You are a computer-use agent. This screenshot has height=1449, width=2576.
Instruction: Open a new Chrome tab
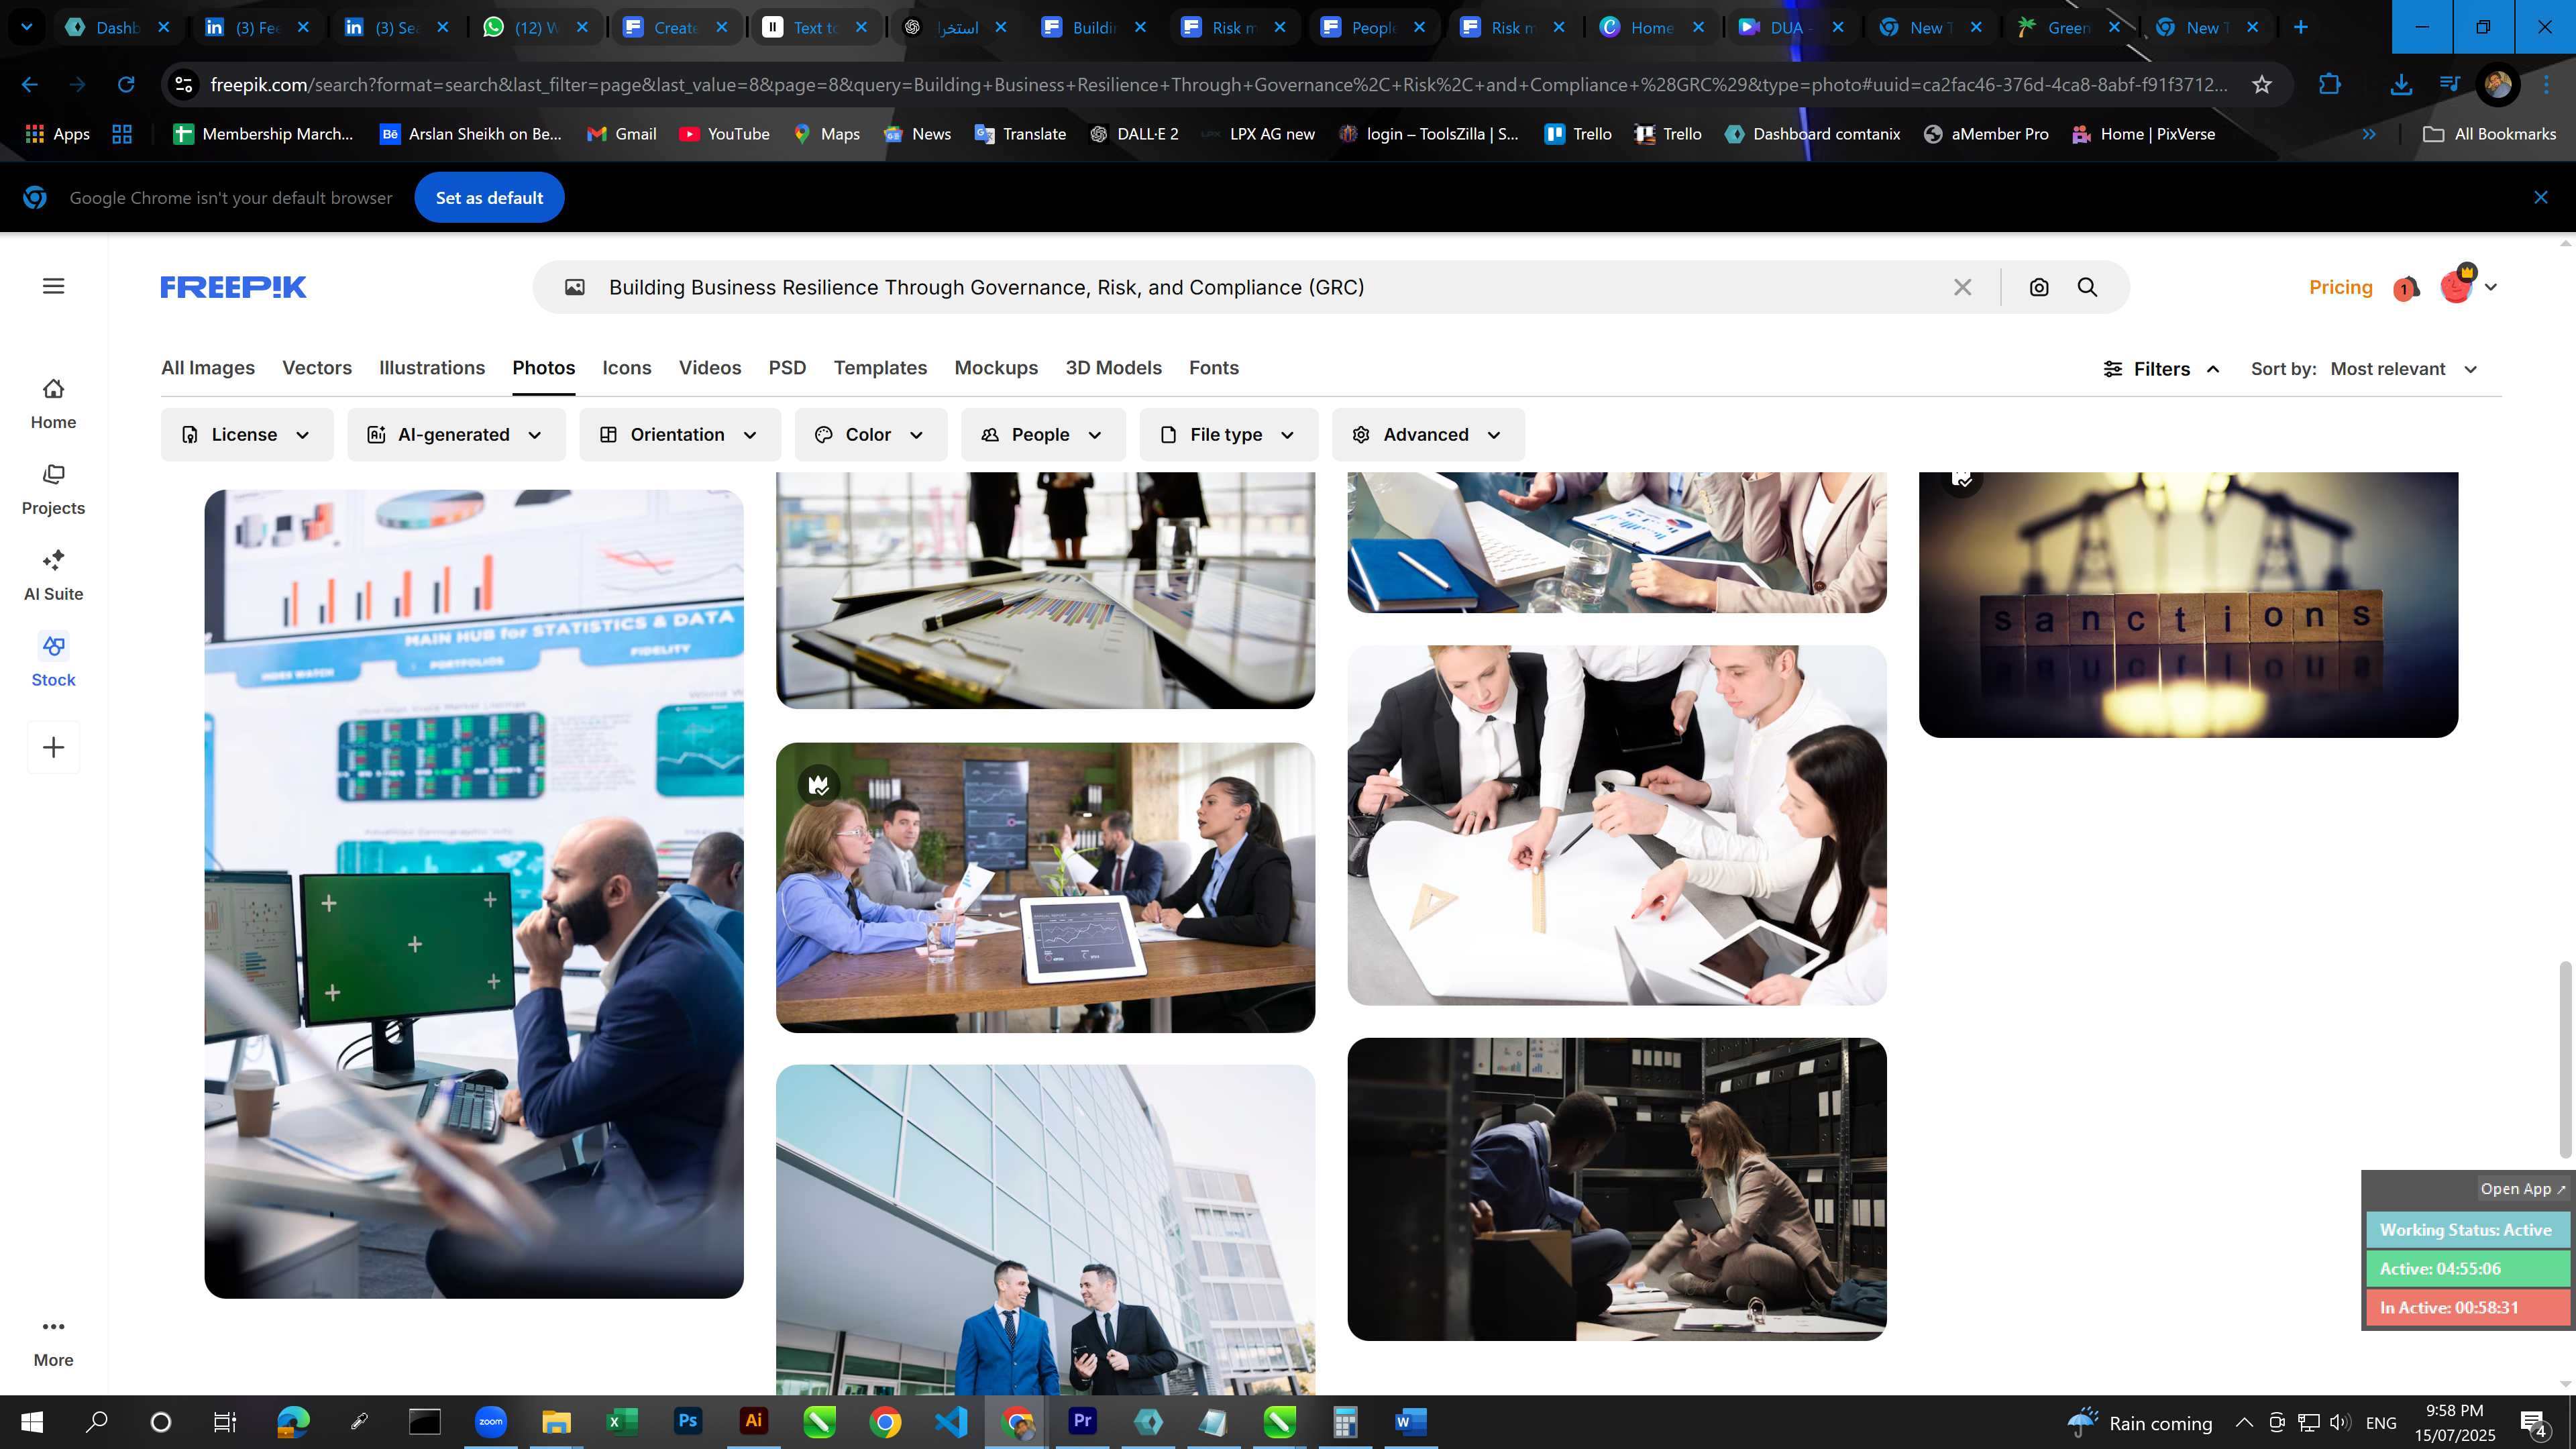click(x=2301, y=27)
